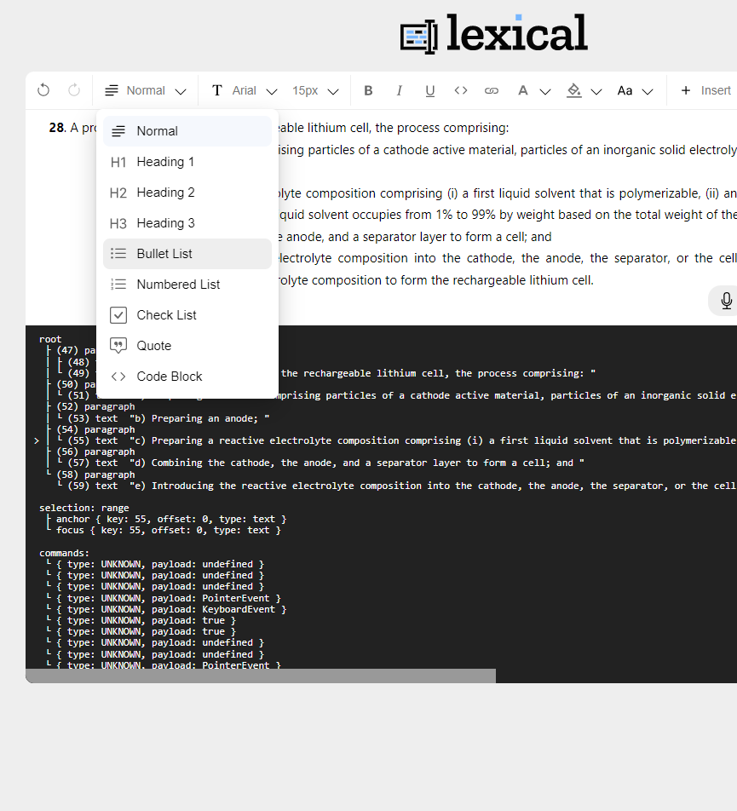Click the Undo icon in the toolbar
Image resolution: width=737 pixels, height=811 pixels.
coord(43,90)
